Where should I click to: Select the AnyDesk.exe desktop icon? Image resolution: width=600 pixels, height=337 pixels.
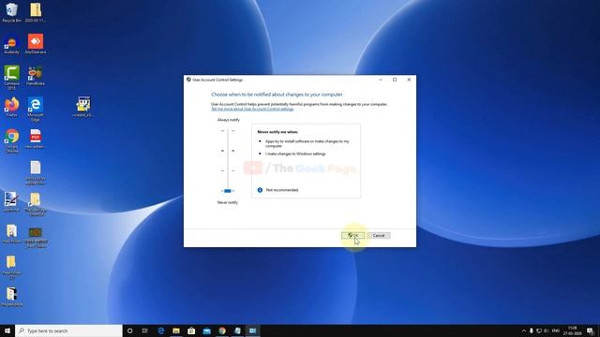pos(36,44)
